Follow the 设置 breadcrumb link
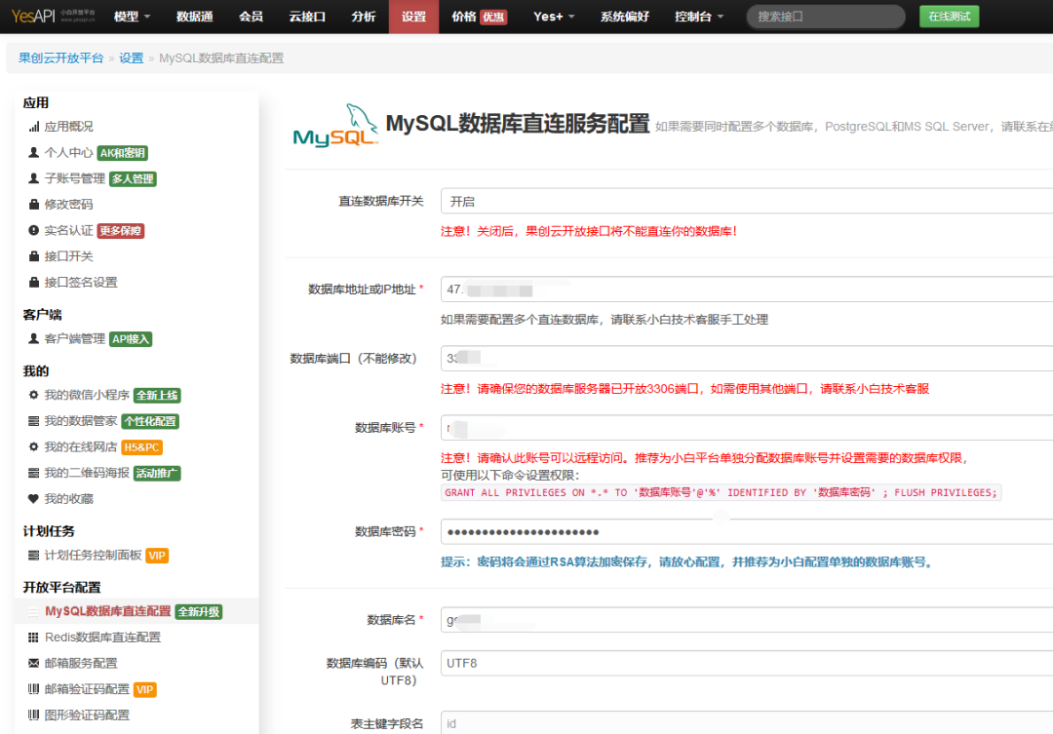Viewport: 1053px width, 734px height. pos(131,58)
